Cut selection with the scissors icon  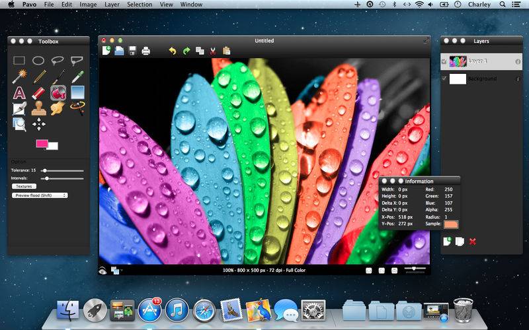pyautogui.click(x=213, y=51)
